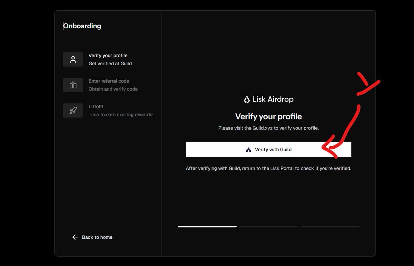Open the Liftoff! step label

pyautogui.click(x=96, y=107)
